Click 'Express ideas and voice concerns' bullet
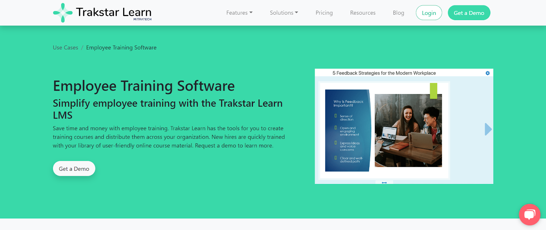Image resolution: width=546 pixels, height=230 pixels. click(x=349, y=146)
